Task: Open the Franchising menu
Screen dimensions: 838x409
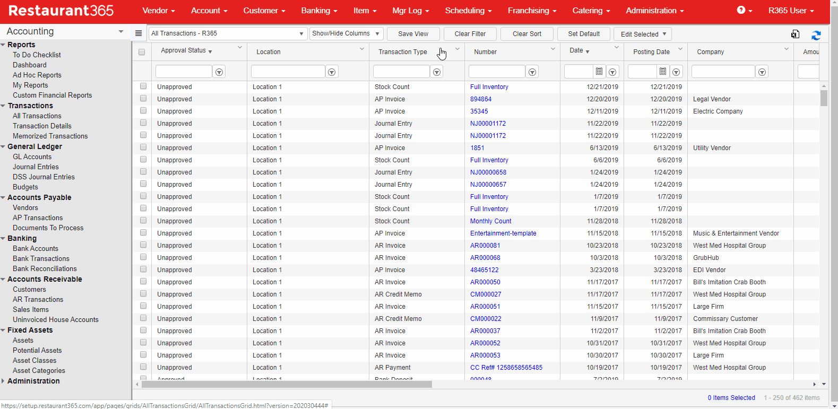Action: pos(532,11)
